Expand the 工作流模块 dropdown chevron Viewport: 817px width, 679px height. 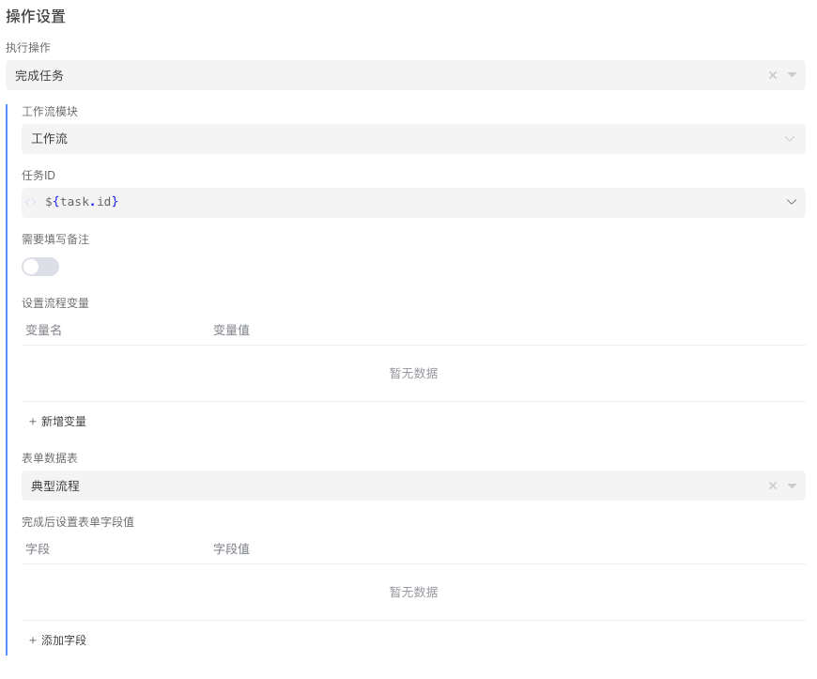point(791,139)
